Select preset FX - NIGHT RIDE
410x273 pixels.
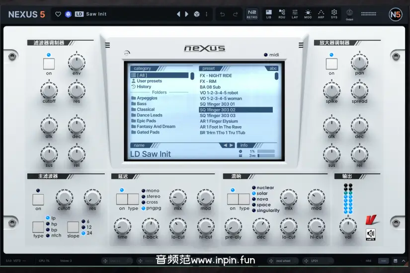pyautogui.click(x=216, y=75)
